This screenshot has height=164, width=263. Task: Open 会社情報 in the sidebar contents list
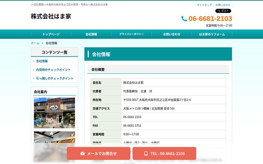coord(42,61)
